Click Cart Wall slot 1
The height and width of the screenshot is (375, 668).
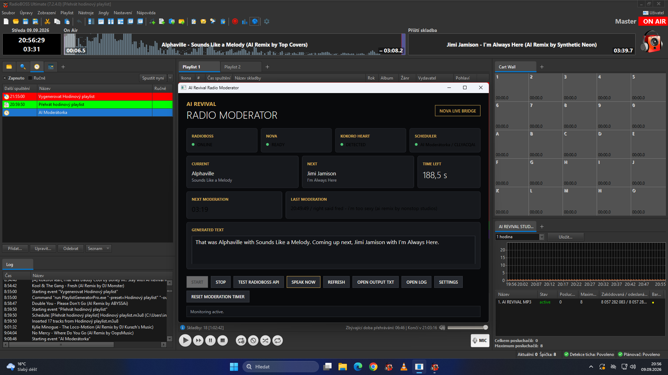point(511,87)
